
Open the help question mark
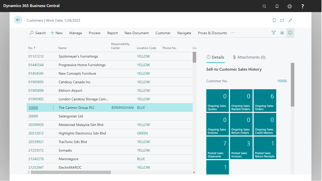(x=303, y=6)
